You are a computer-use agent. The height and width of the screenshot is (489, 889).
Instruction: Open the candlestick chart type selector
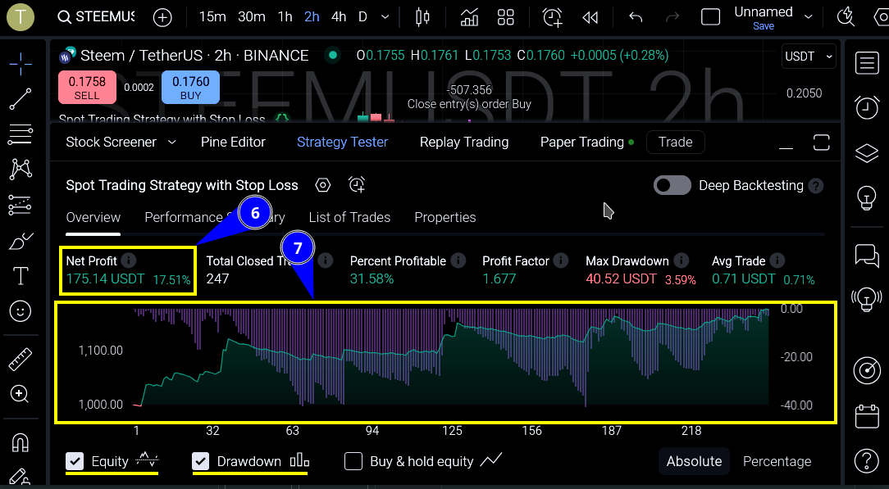click(422, 17)
